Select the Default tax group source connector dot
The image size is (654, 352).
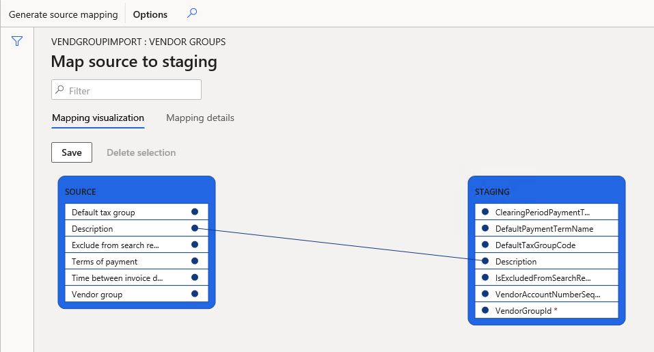pyautogui.click(x=195, y=212)
